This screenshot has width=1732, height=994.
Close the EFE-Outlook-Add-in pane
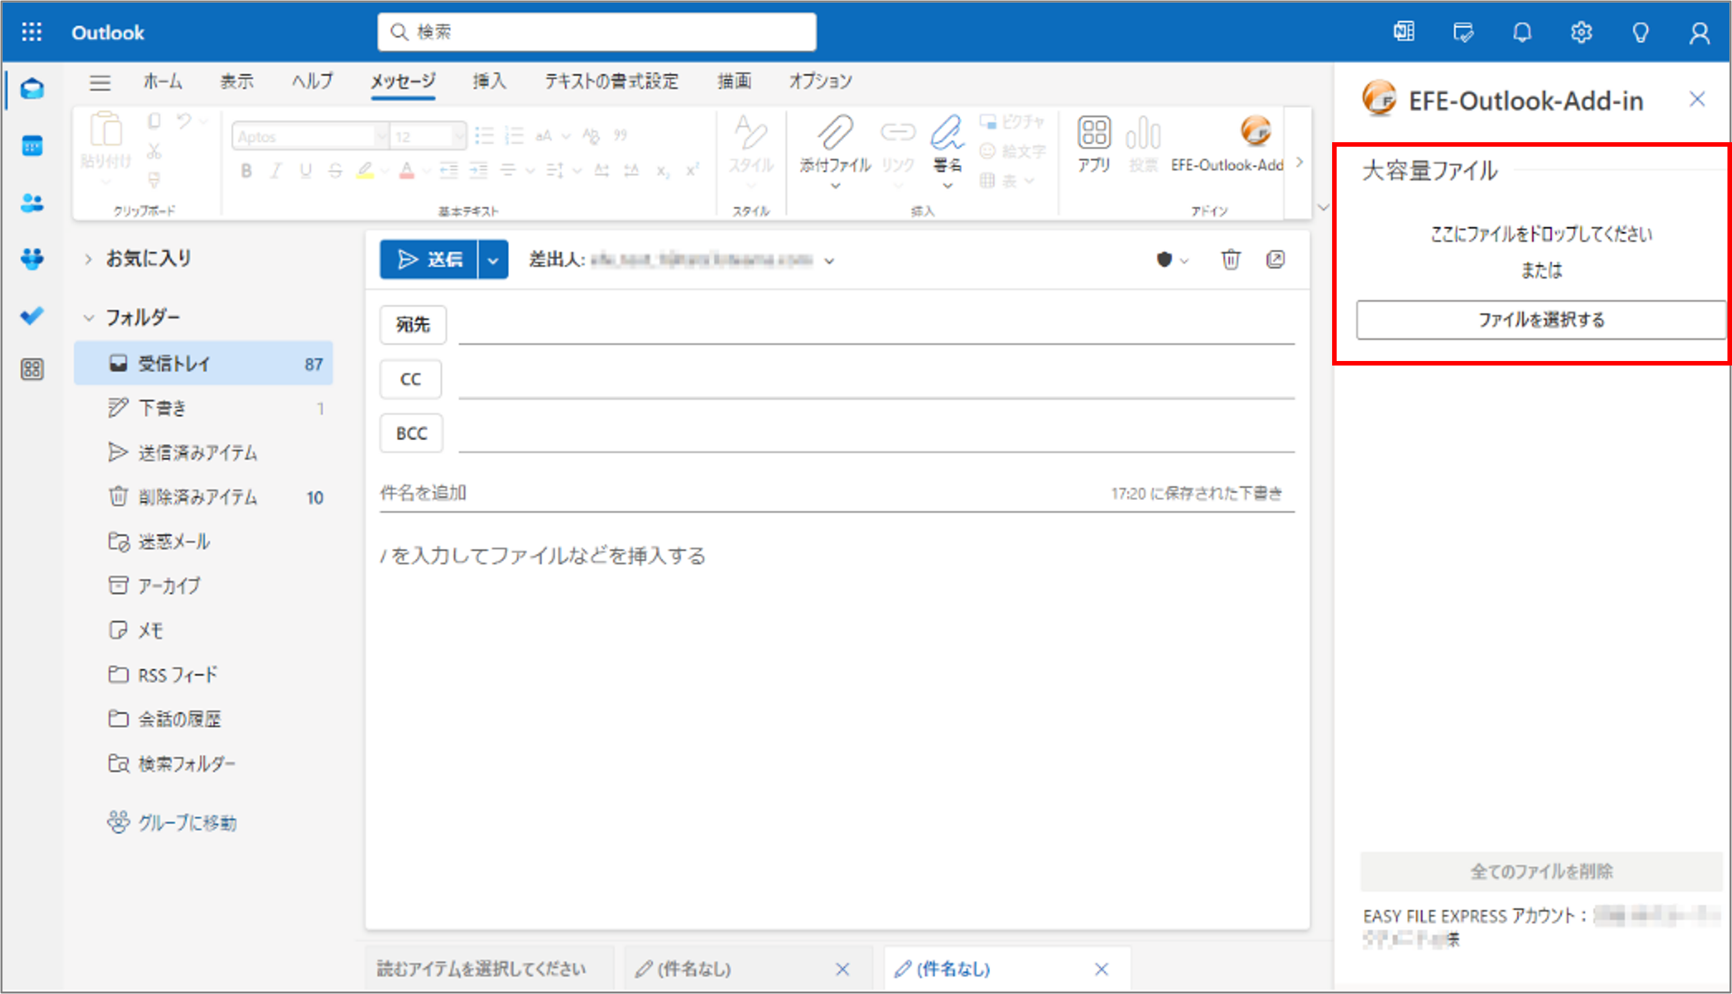(x=1697, y=100)
